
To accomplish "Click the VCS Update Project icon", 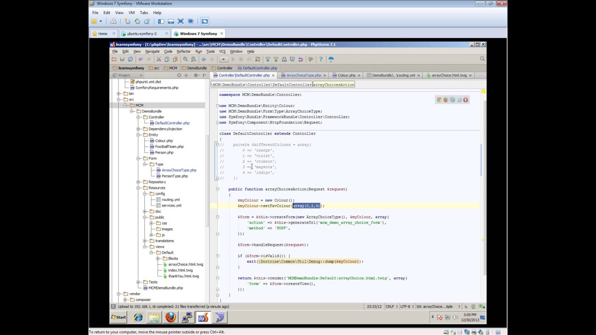I will tap(268, 59).
